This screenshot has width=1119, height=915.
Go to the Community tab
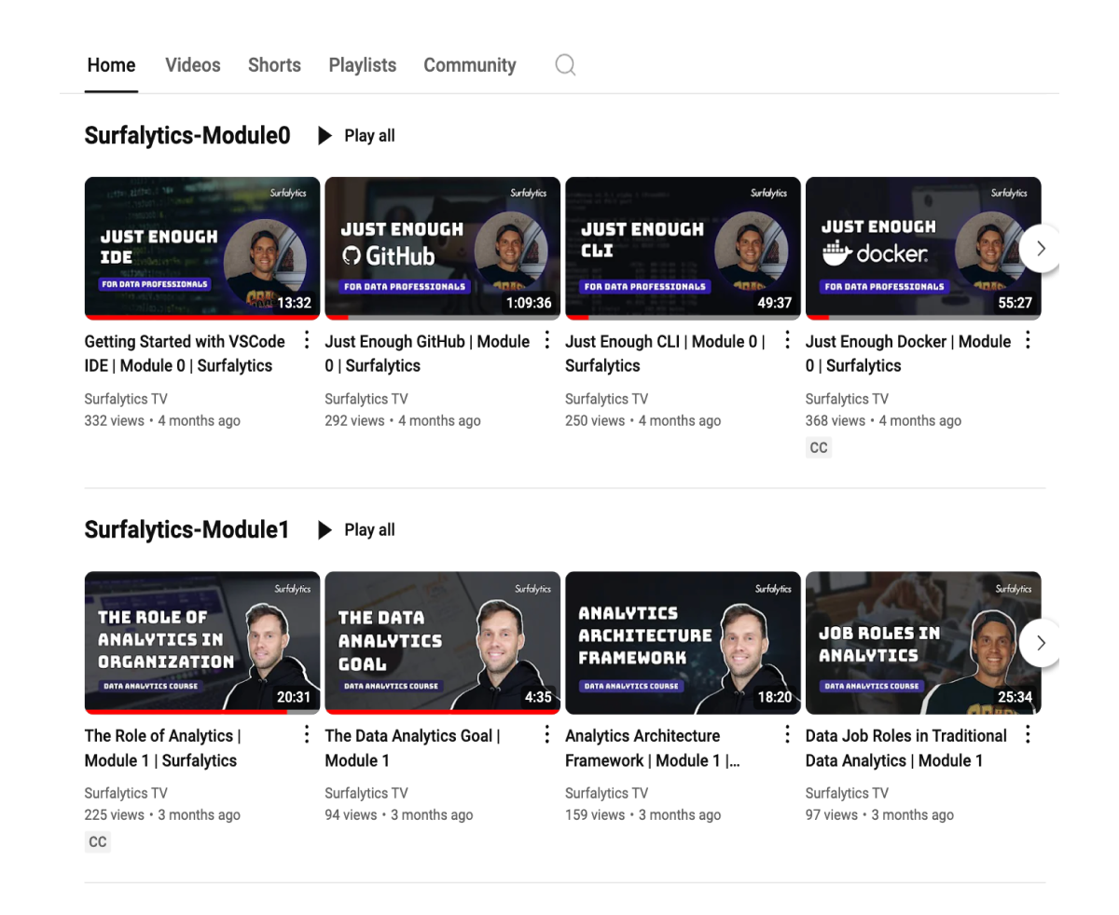click(x=469, y=65)
